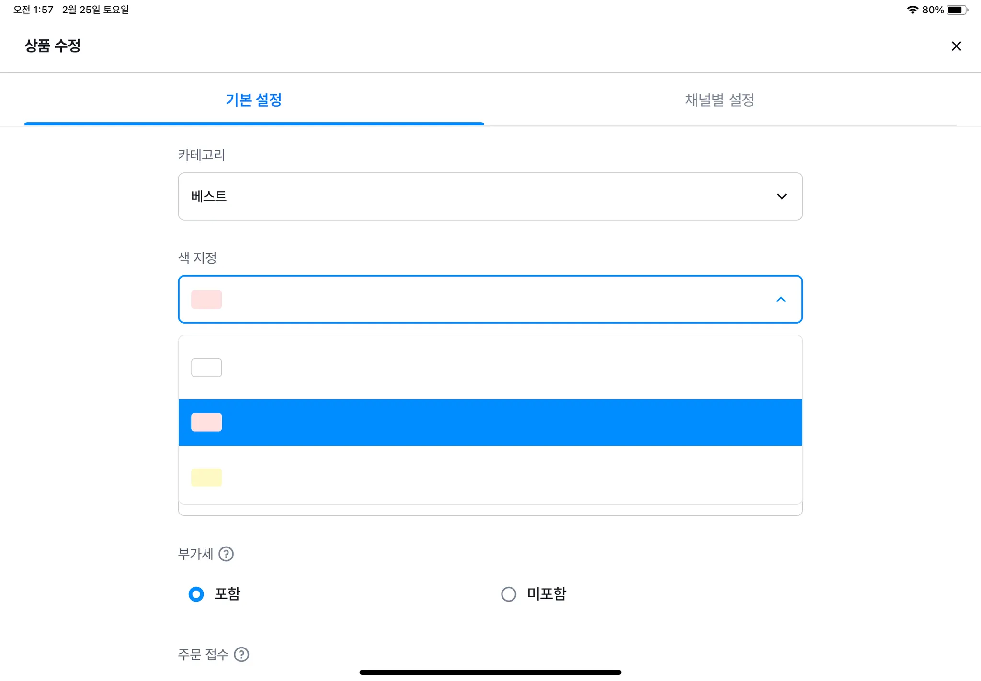Select the 미포함 radio button
This screenshot has height=681, width=981.
(x=509, y=594)
